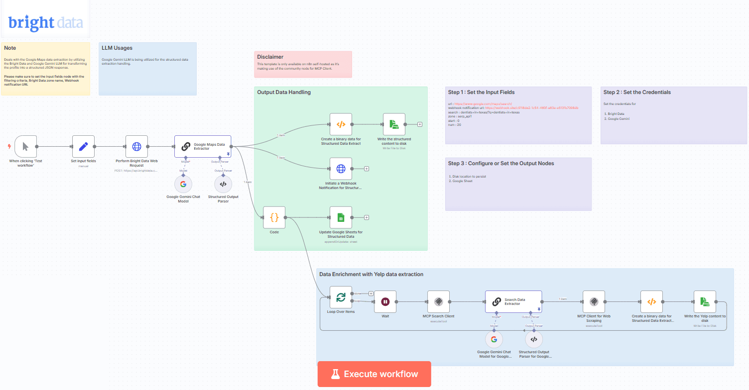Click the Step 1 : Set the Input Fields heading
This screenshot has width=749, height=390.
pyautogui.click(x=481, y=92)
